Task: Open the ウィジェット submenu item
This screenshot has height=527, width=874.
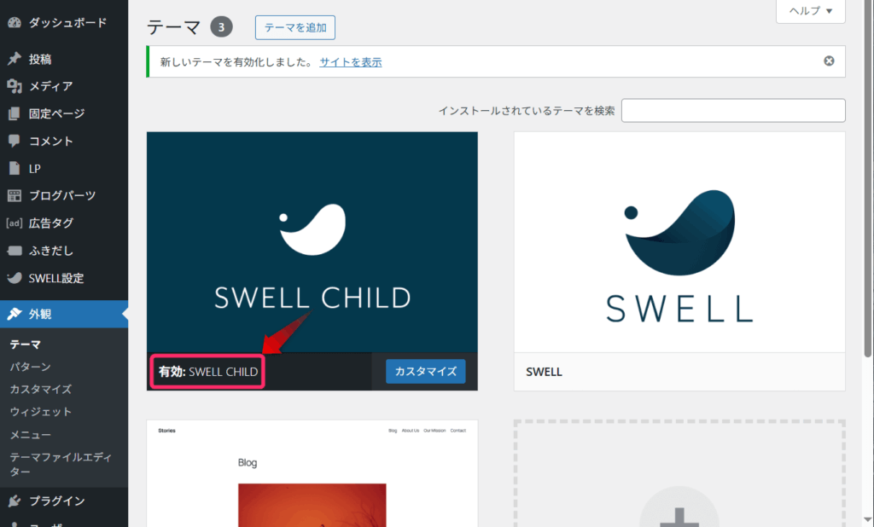Action: point(41,412)
